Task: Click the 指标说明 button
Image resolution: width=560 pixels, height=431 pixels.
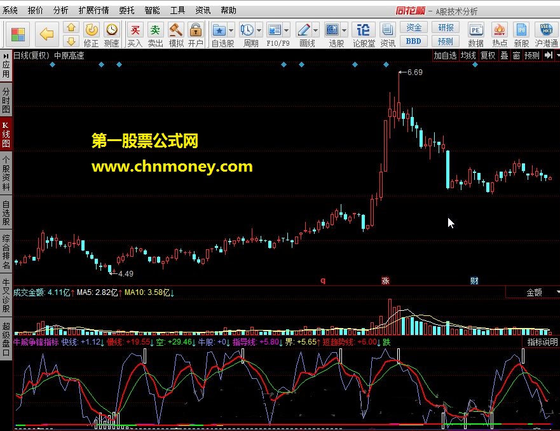Action: pyautogui.click(x=542, y=342)
